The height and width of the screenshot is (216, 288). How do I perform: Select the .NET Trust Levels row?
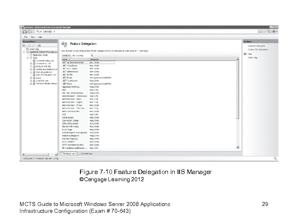pyautogui.click(x=88, y=81)
